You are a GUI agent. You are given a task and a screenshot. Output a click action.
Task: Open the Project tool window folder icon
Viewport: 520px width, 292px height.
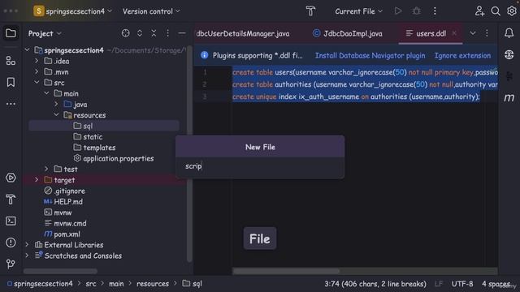tap(11, 33)
